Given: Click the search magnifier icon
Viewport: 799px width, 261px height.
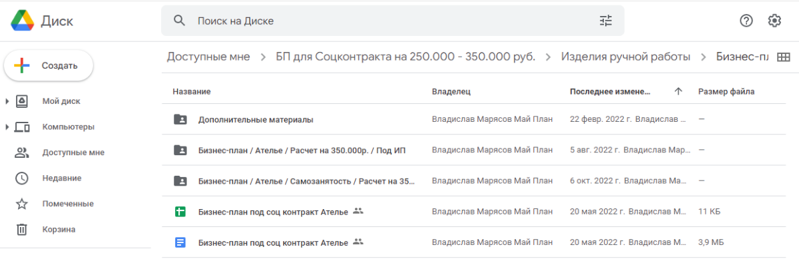Looking at the screenshot, I should coord(179,21).
